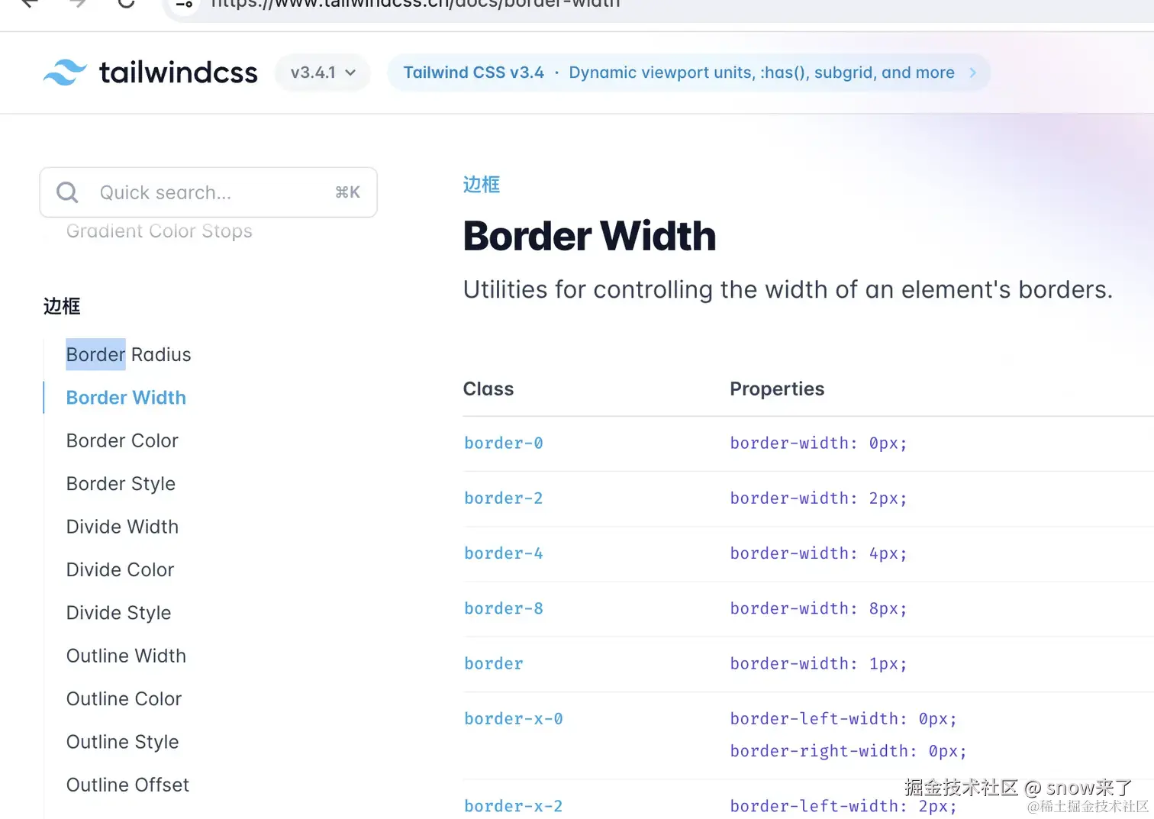The height and width of the screenshot is (819, 1154).
Task: Select the border-x-0 class cell
Action: point(514,719)
